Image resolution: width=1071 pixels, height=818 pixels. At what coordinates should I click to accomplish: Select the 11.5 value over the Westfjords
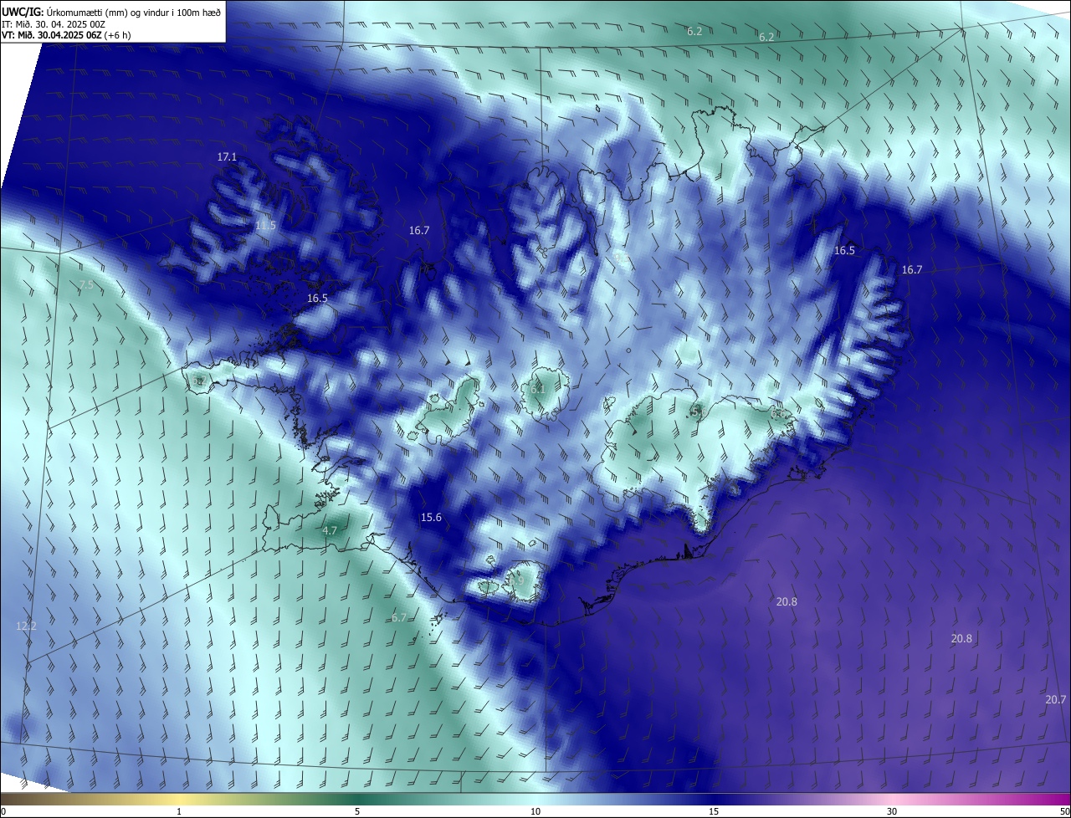coord(265,226)
